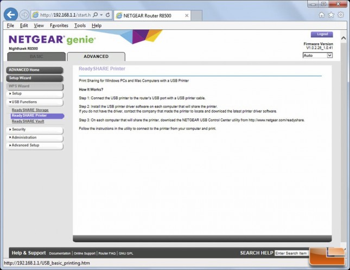Screen dimensions: 350x270
Task: Collapse the USB Functions section
Action: pyautogui.click(x=35, y=102)
